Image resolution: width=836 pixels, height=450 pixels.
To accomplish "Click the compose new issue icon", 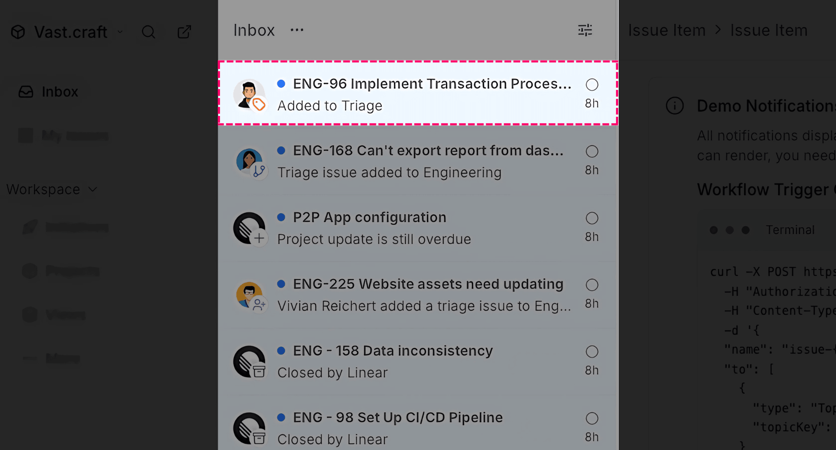I will 184,32.
